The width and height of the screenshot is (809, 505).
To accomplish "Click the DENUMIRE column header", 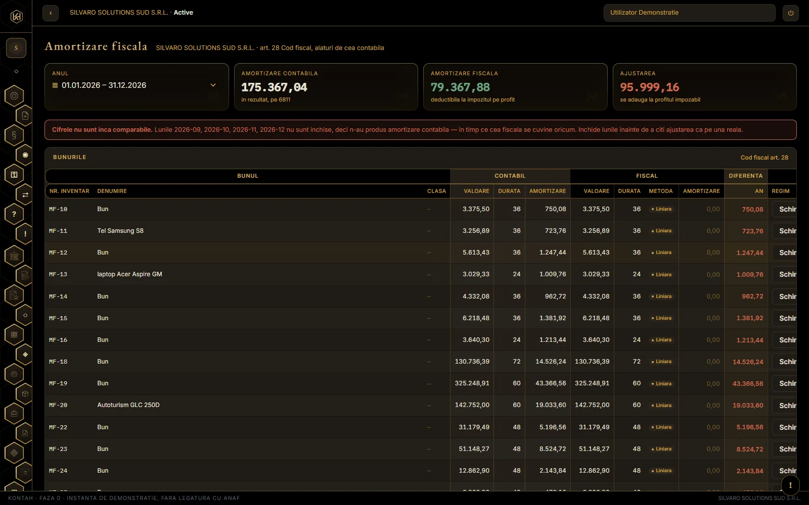I will click(112, 191).
